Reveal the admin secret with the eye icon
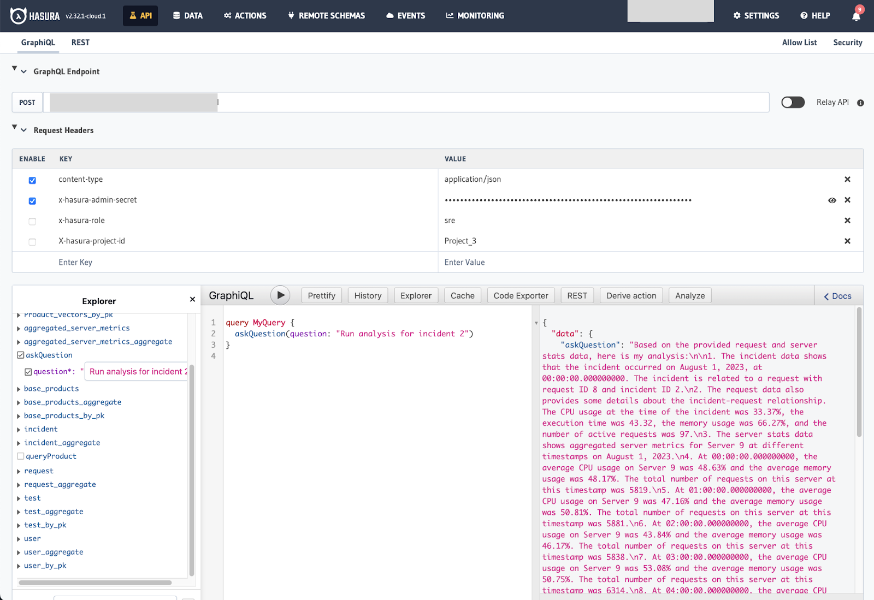The width and height of the screenshot is (874, 600). point(832,200)
